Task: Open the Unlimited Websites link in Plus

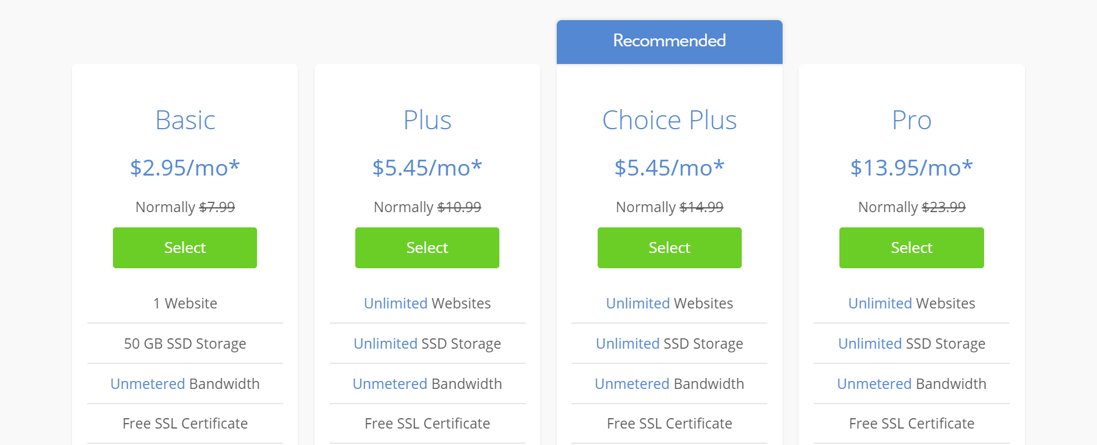Action: 396,303
